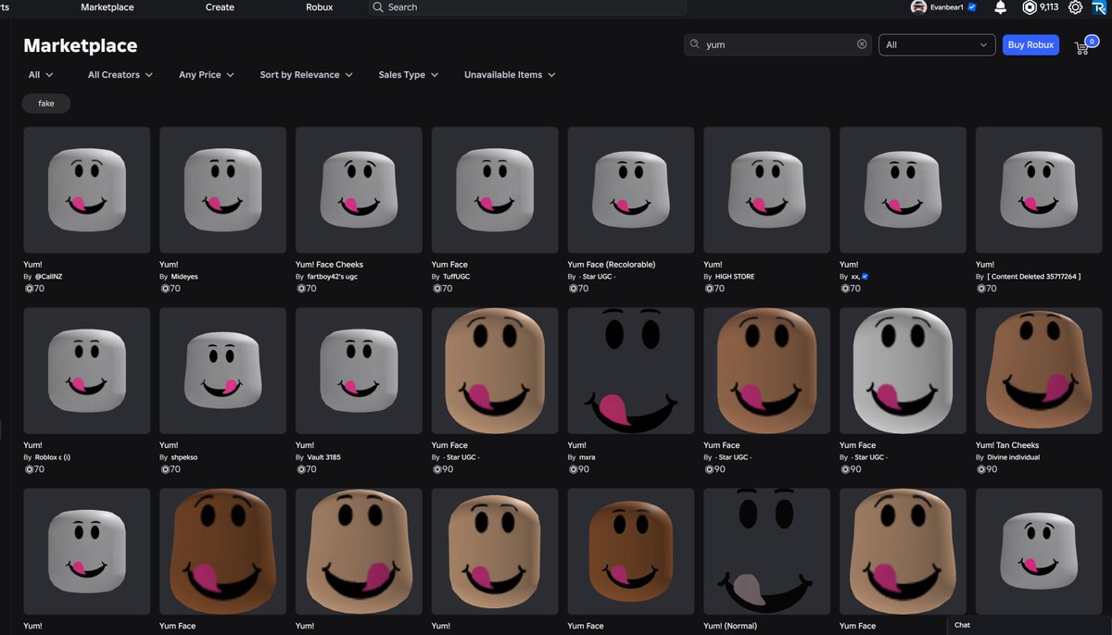Open the Sort by Relevance dropdown

tap(306, 75)
